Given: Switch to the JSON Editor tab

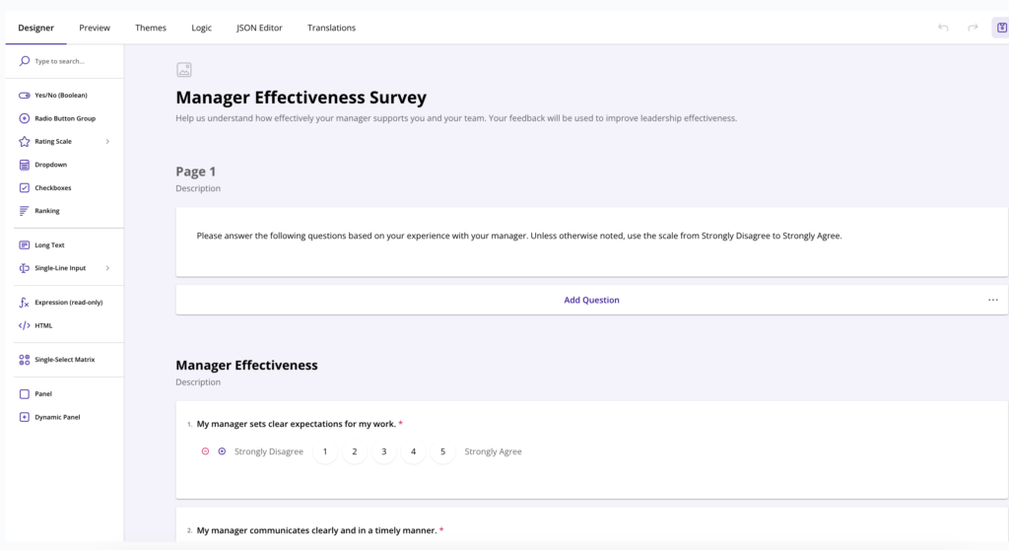Looking at the screenshot, I should 259,28.
